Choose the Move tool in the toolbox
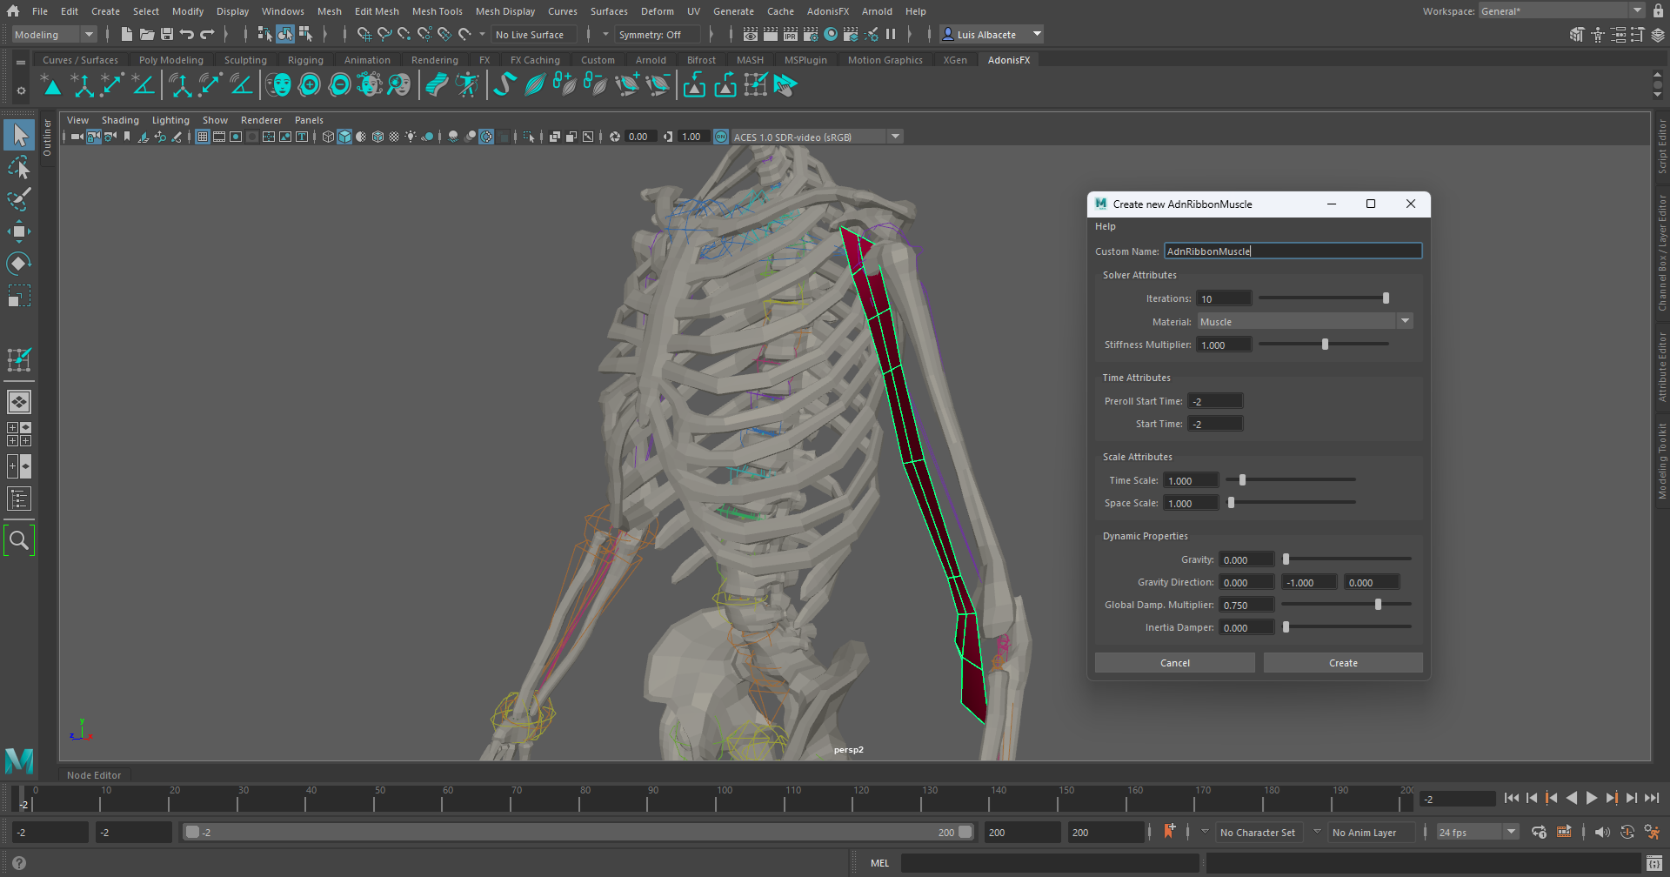The height and width of the screenshot is (877, 1670). click(x=19, y=231)
